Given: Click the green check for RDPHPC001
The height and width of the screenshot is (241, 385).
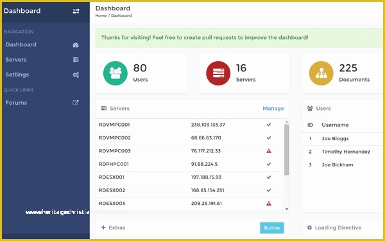Looking at the screenshot, I should 269,164.
